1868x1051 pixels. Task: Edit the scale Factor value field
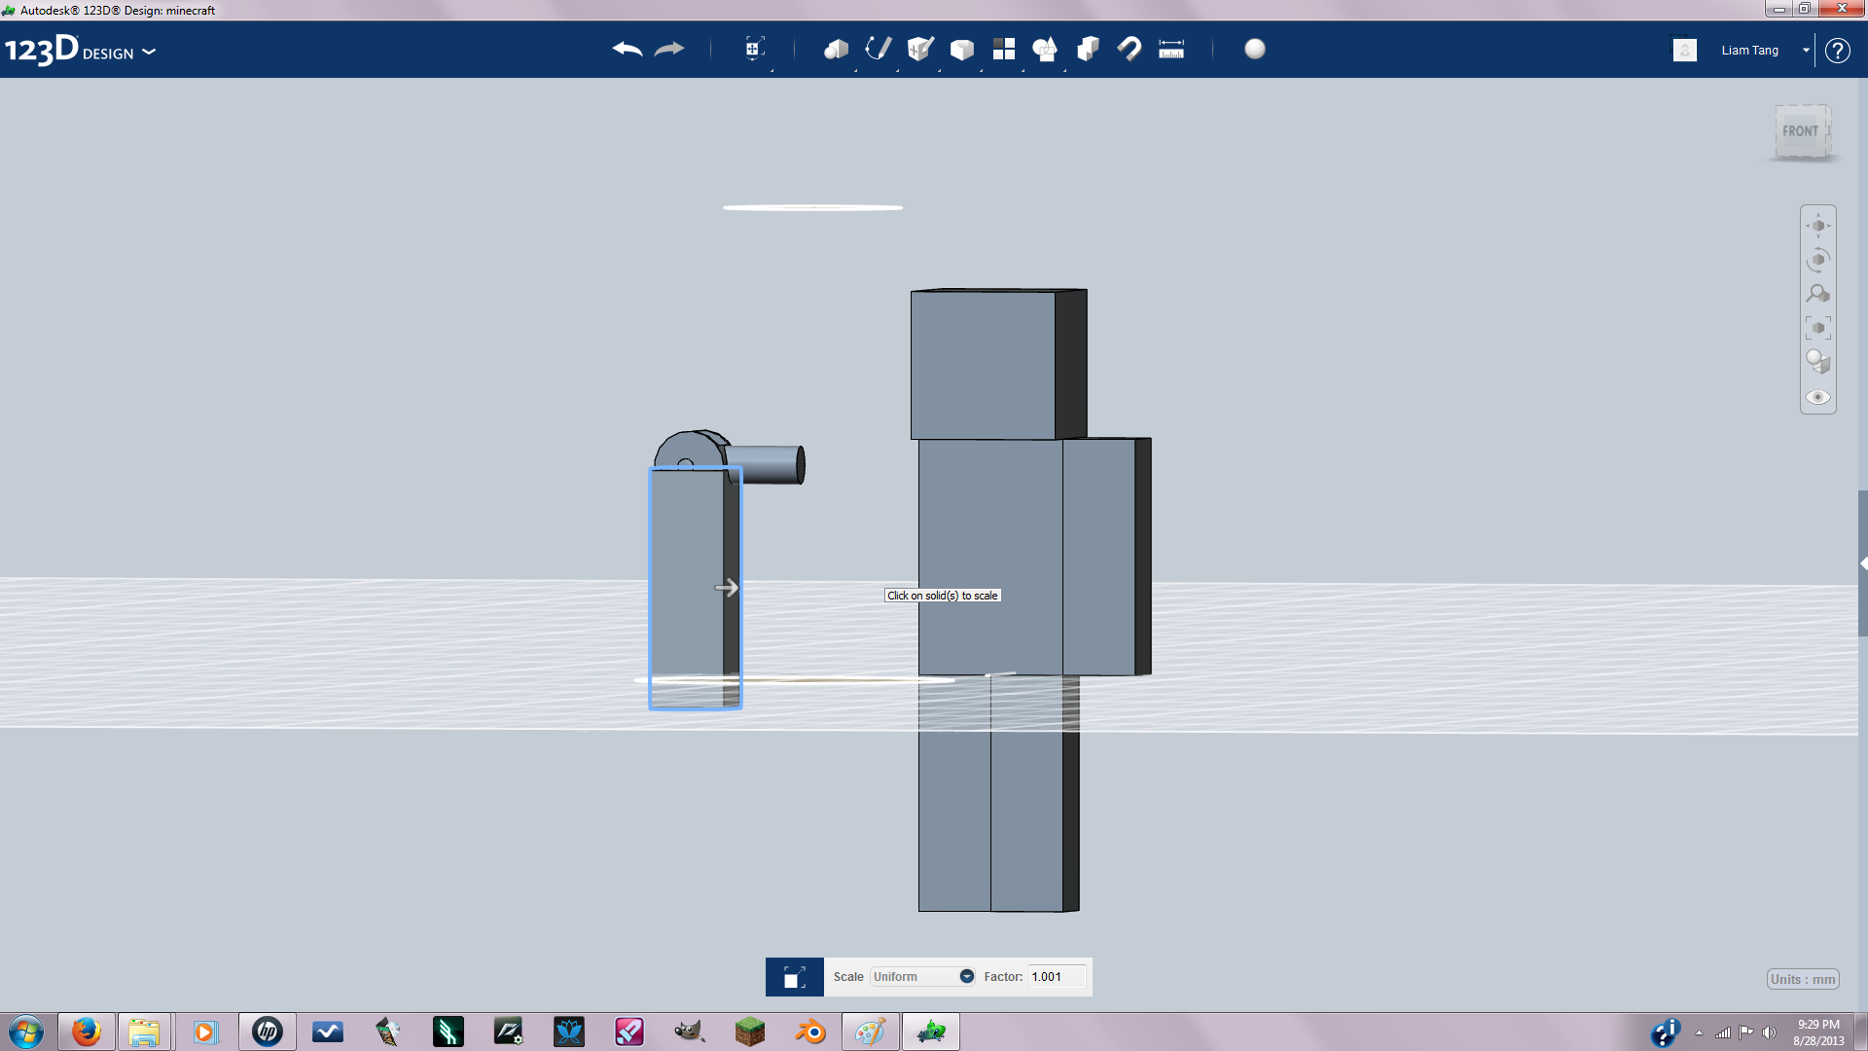click(x=1057, y=976)
